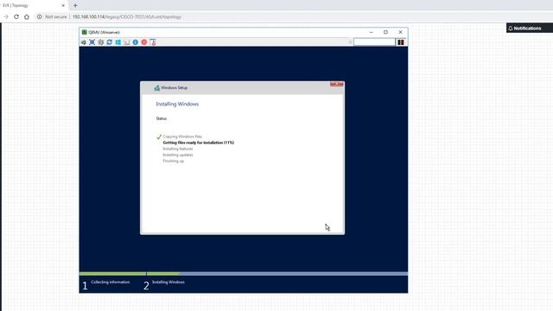Click 'Finishing up' status line
The image size is (553, 311).
click(x=173, y=161)
